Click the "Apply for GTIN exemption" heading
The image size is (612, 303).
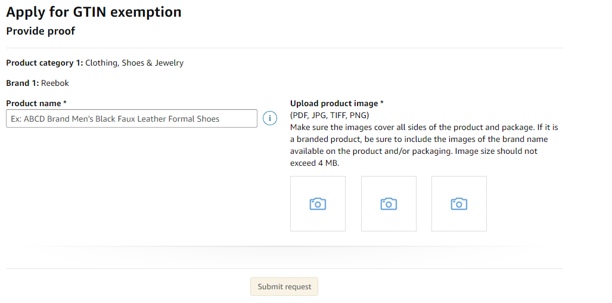94,12
